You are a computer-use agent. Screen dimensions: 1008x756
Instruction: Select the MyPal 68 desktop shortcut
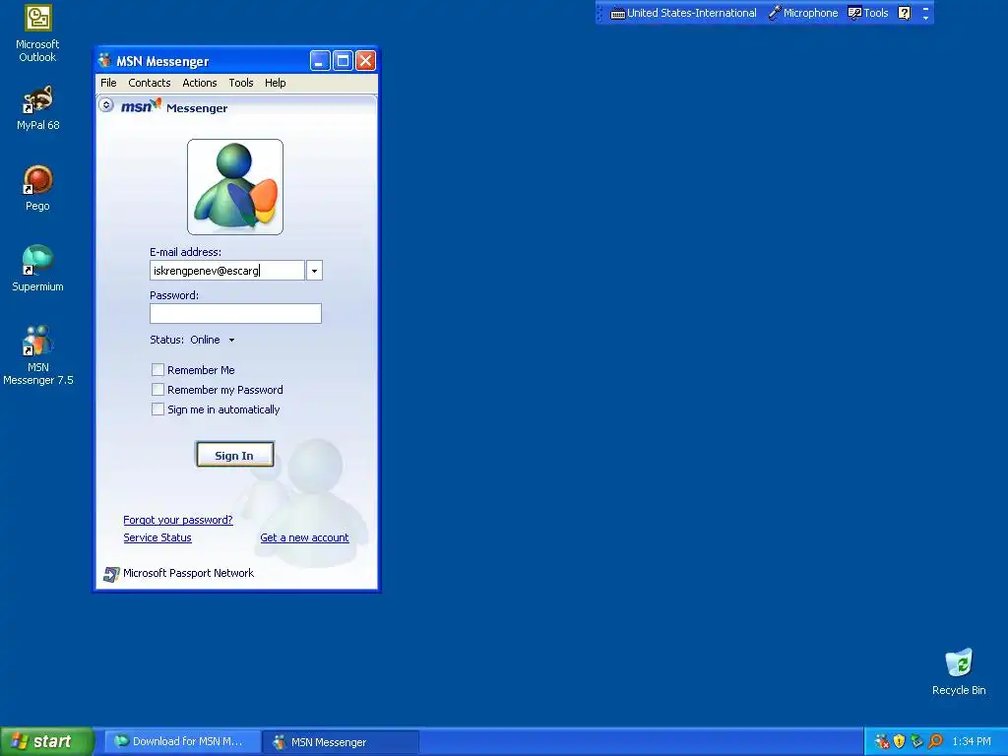point(37,108)
